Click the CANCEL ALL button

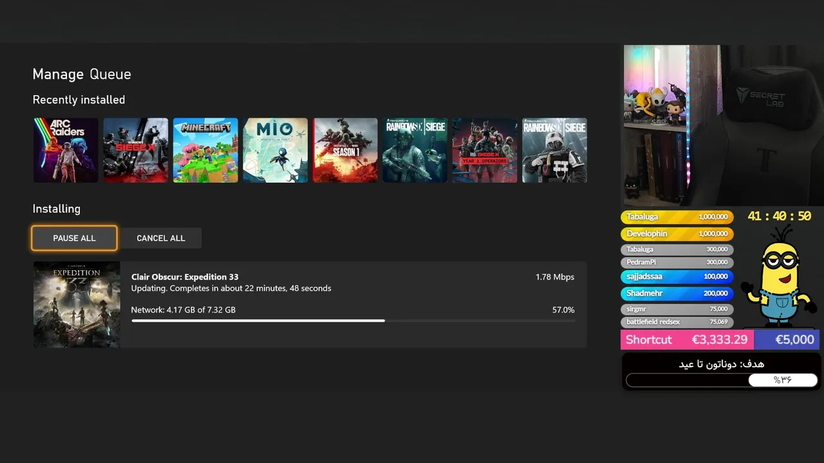(x=161, y=238)
